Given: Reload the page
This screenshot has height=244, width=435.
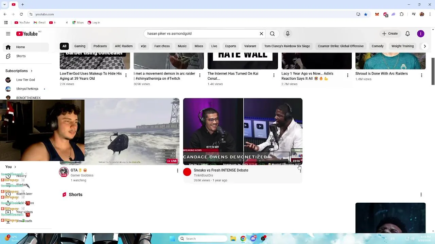Looking at the screenshot, I should point(21,14).
